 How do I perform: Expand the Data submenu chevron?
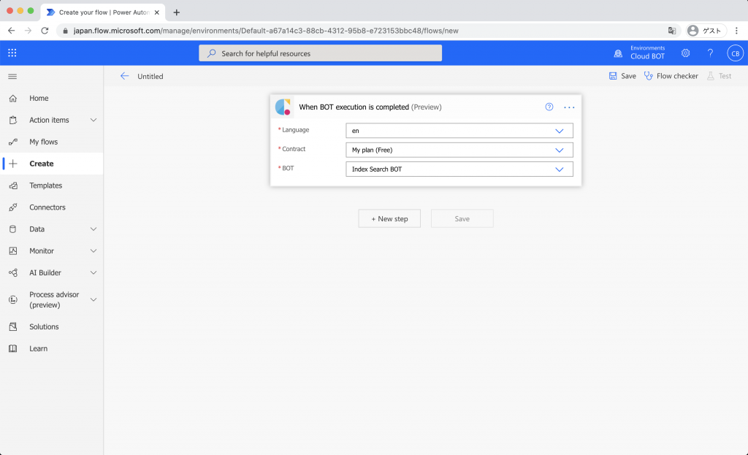(x=93, y=229)
